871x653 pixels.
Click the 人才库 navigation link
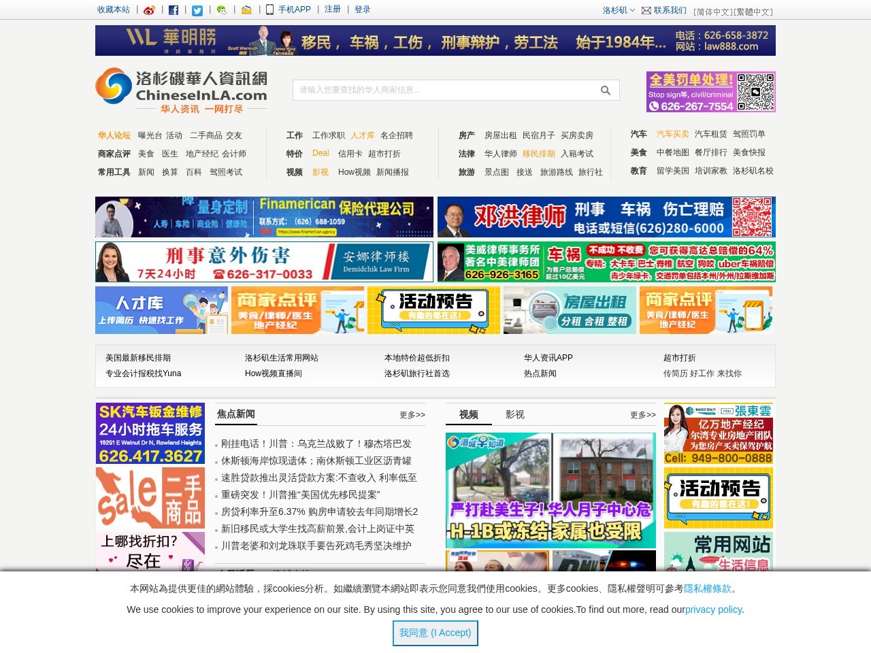point(363,135)
